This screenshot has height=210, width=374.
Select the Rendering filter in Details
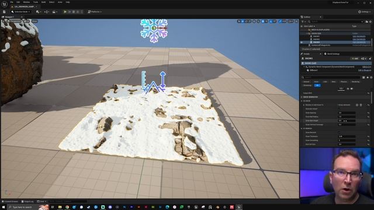(x=355, y=82)
